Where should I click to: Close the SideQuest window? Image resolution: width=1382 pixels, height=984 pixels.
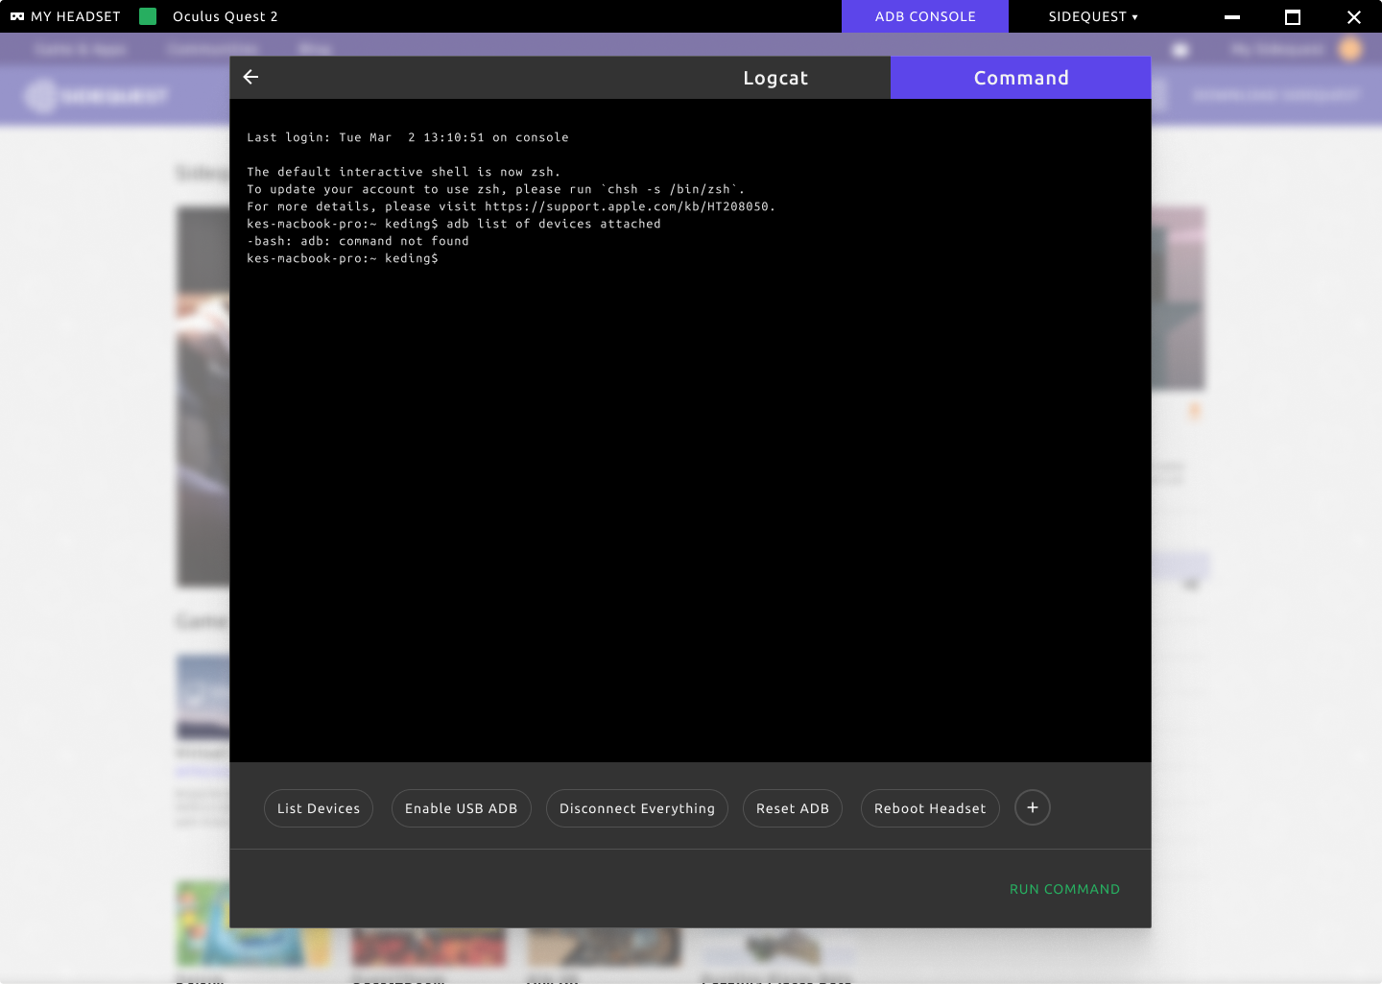click(x=1354, y=16)
